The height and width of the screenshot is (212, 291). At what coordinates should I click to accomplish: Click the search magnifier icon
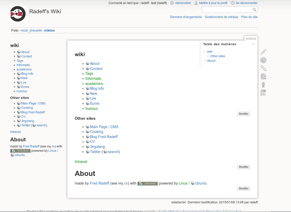point(255,10)
